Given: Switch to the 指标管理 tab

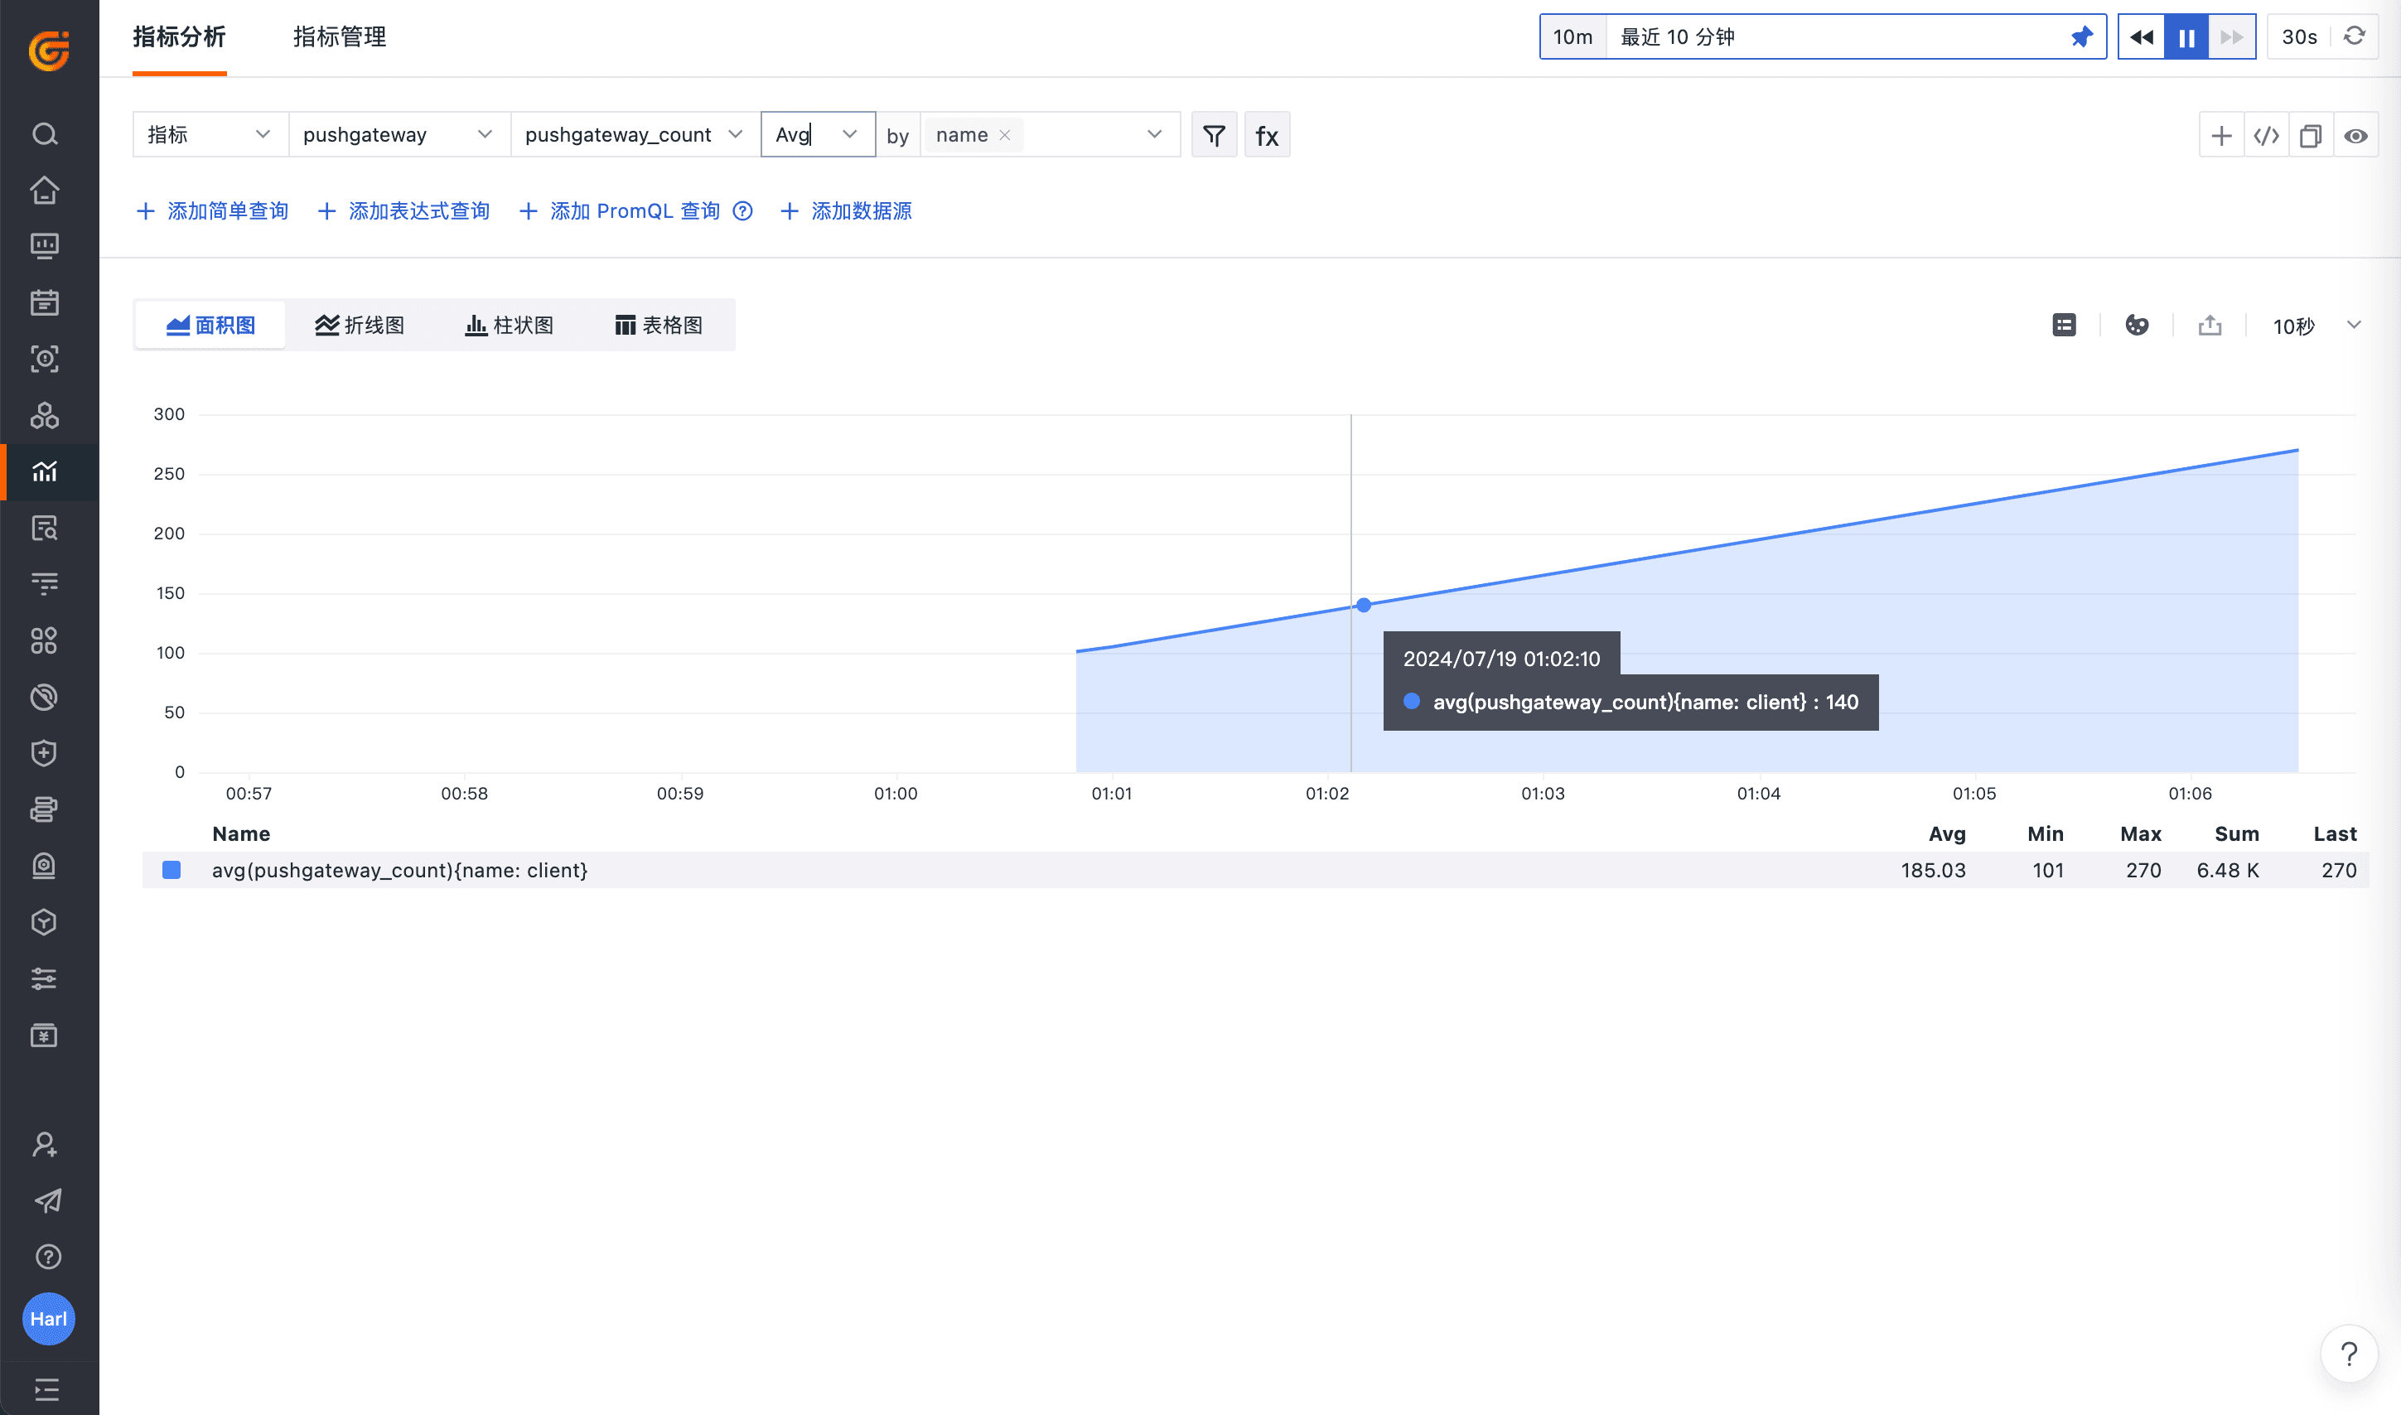Looking at the screenshot, I should coord(340,36).
